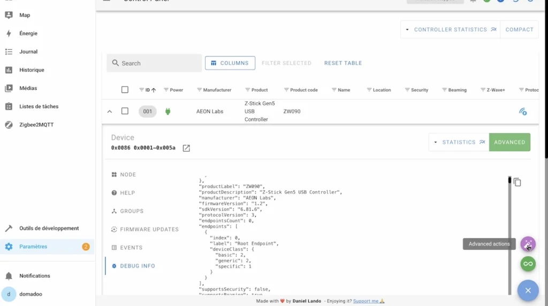Click the CONTROLLER STATISTICS chart icon
The width and height of the screenshot is (548, 306).
coord(493,30)
